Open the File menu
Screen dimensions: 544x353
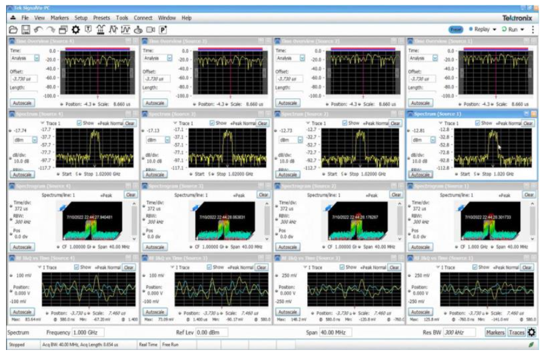click(x=25, y=18)
